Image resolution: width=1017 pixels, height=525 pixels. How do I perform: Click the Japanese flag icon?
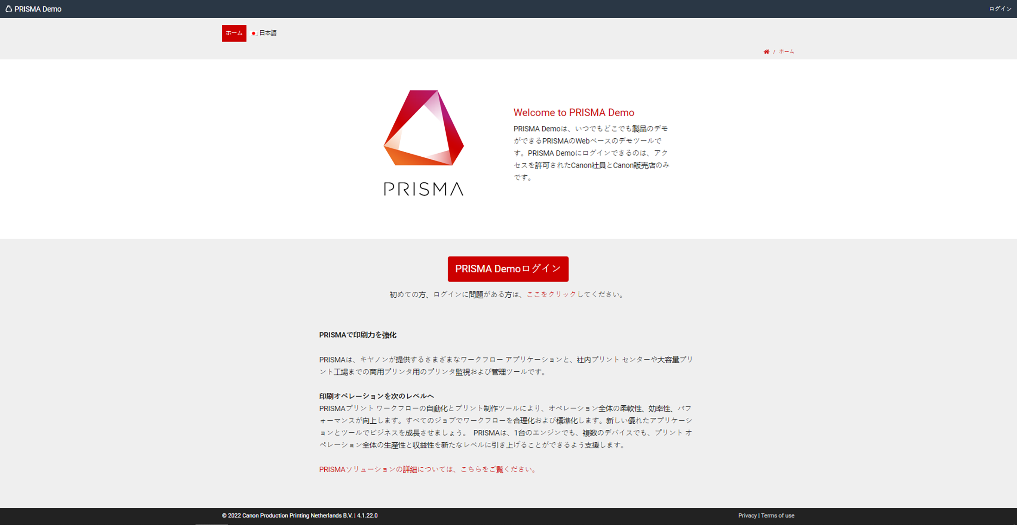[254, 34]
